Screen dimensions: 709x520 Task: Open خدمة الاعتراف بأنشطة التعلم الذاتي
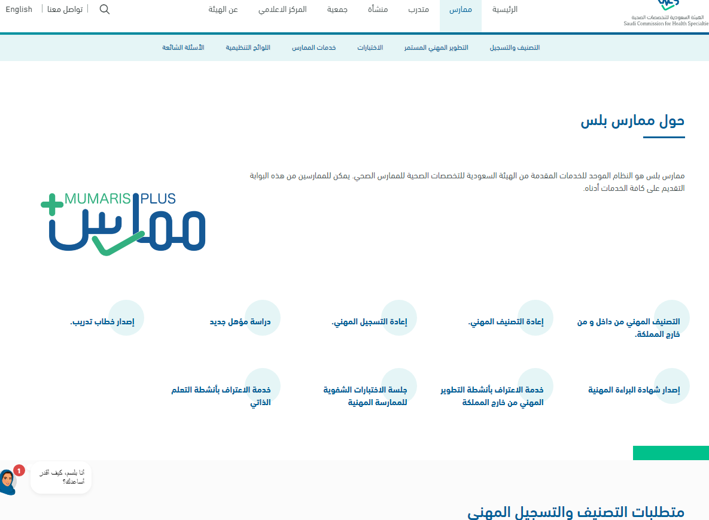(x=221, y=396)
